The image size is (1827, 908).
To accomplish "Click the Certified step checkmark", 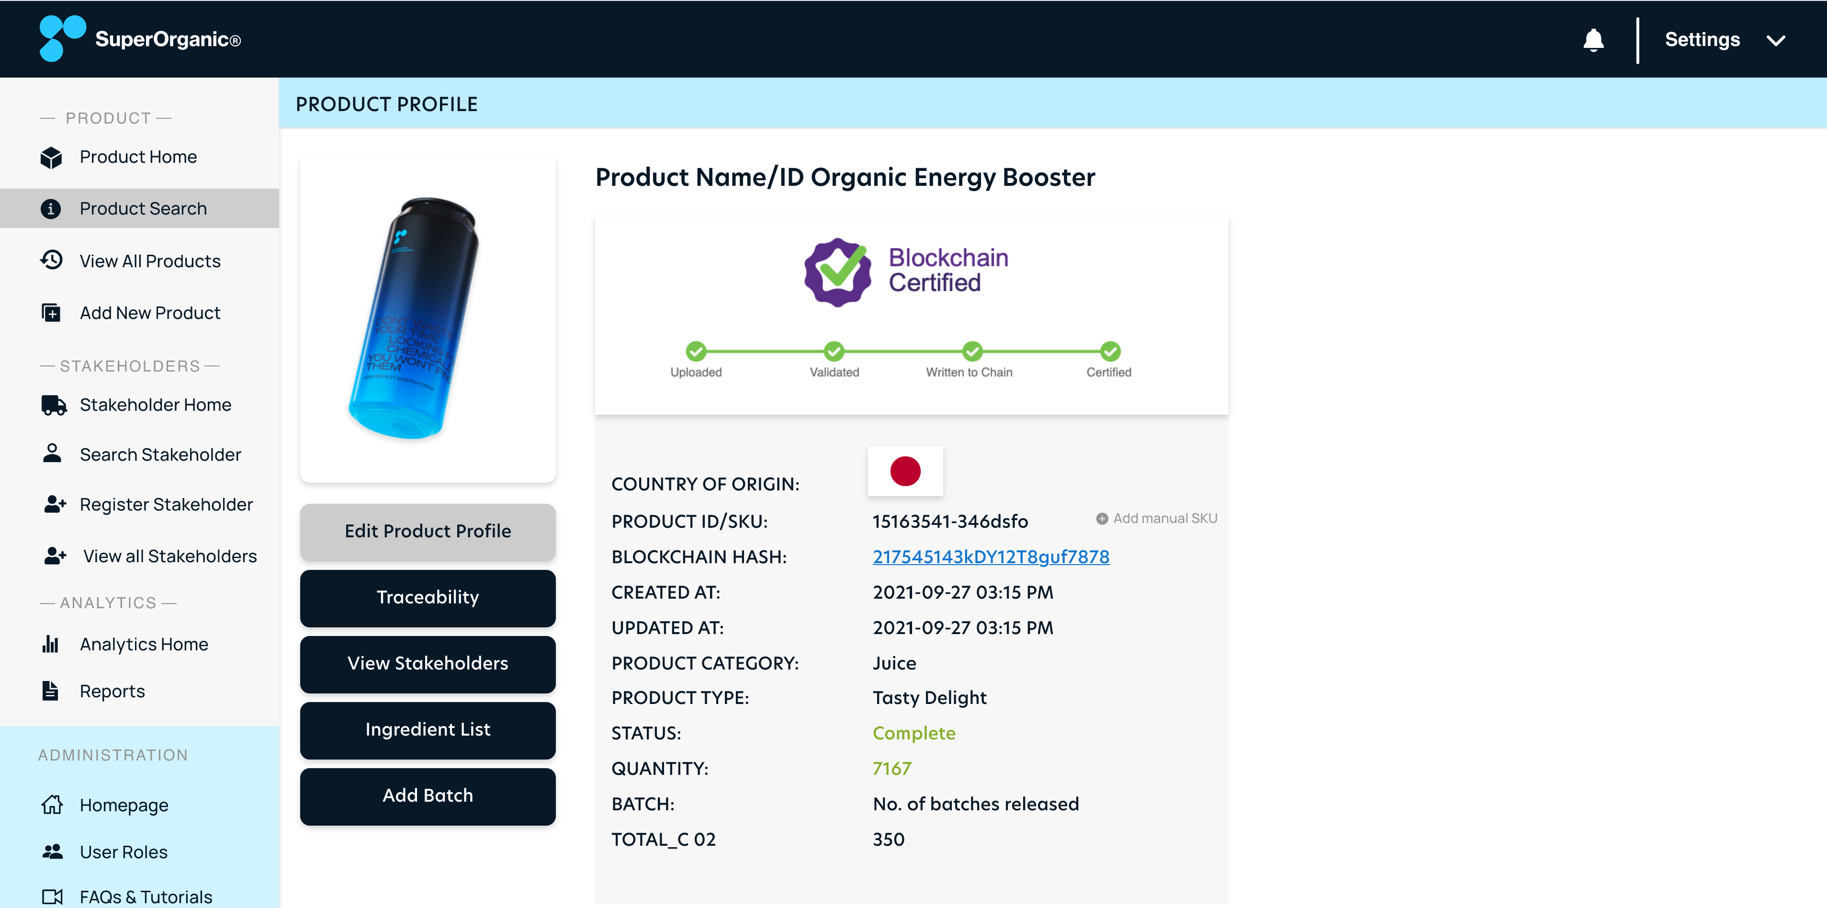I will (x=1110, y=351).
